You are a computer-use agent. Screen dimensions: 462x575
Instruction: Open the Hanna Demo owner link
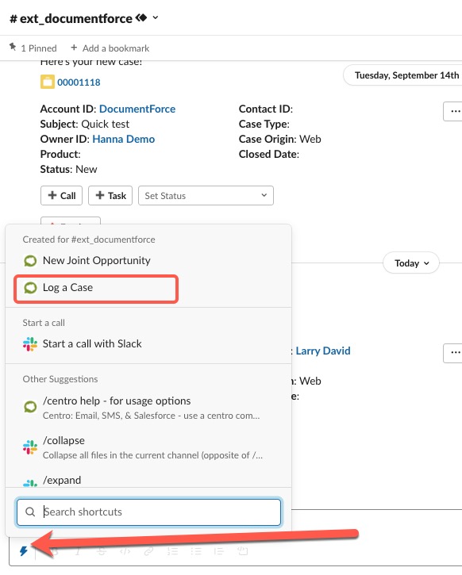(123, 139)
